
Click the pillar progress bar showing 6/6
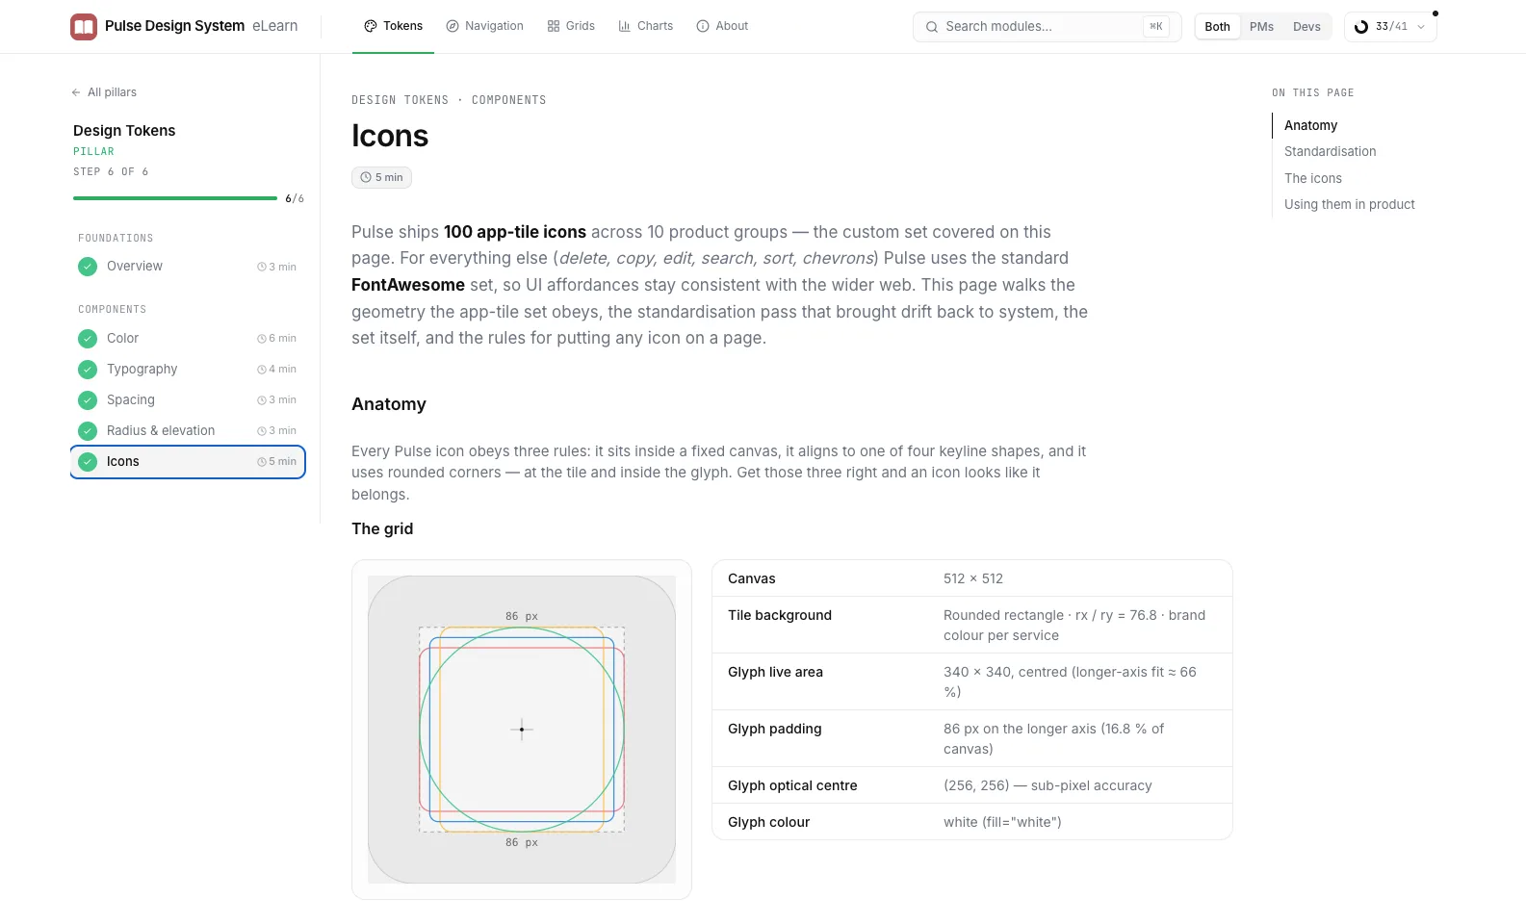(175, 198)
